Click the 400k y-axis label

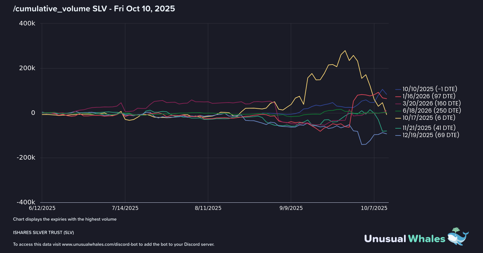pyautogui.click(x=27, y=24)
